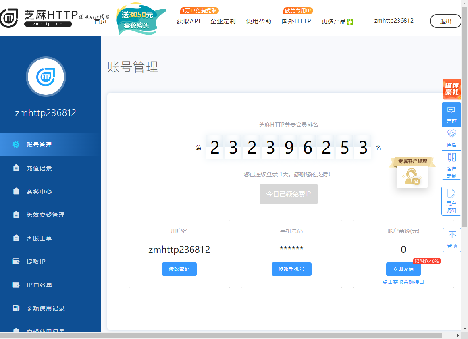468x339 pixels.
Task: Open 售前 pre-sales chat icon
Action: coord(451,110)
